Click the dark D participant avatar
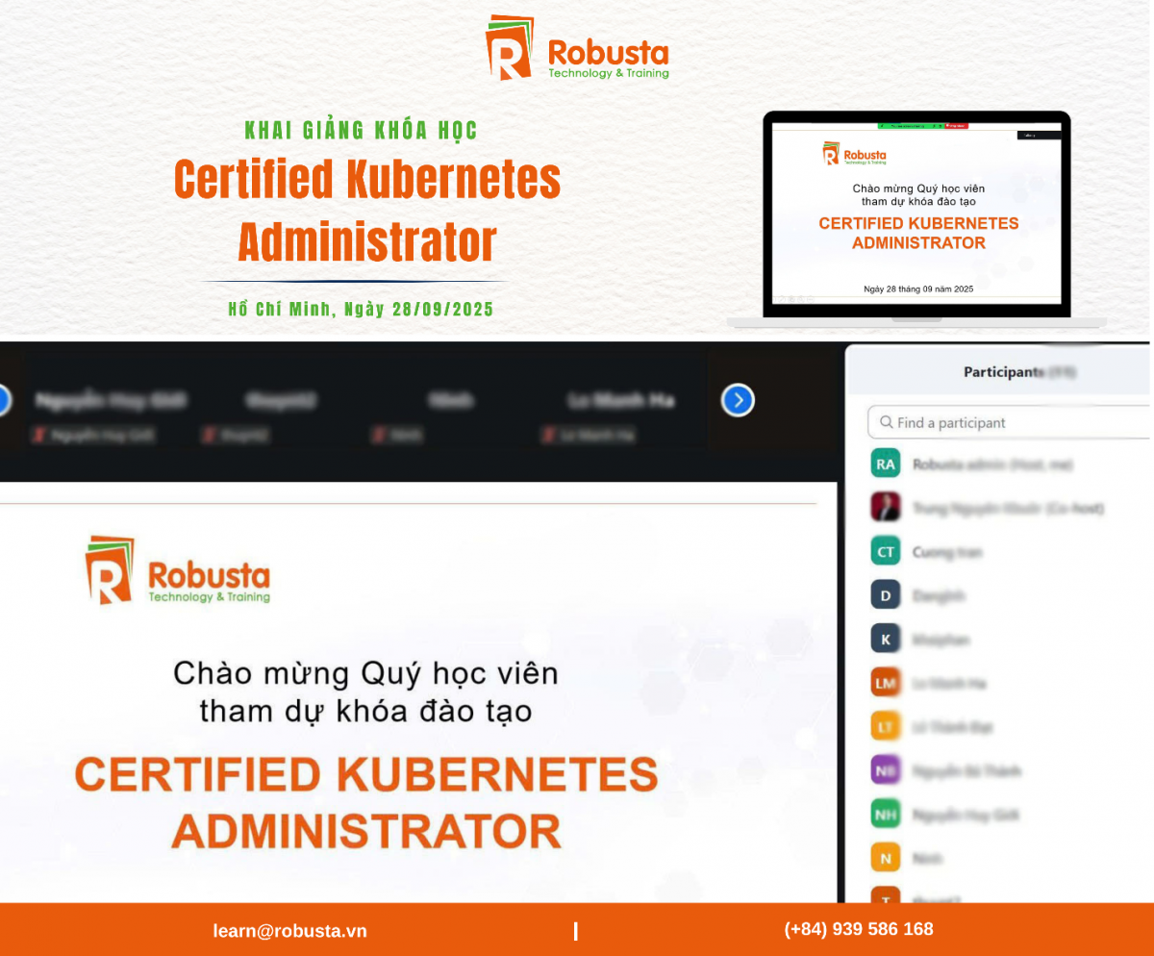The image size is (1154, 956). pos(885,595)
